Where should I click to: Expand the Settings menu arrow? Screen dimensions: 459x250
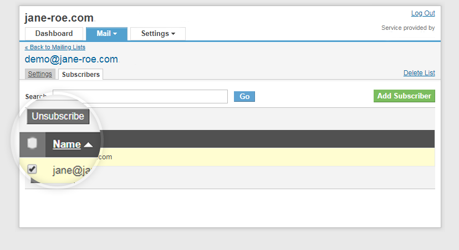click(x=174, y=34)
